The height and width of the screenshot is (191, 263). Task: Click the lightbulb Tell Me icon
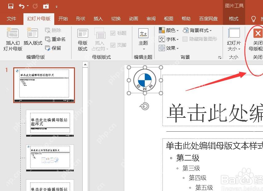point(253,19)
